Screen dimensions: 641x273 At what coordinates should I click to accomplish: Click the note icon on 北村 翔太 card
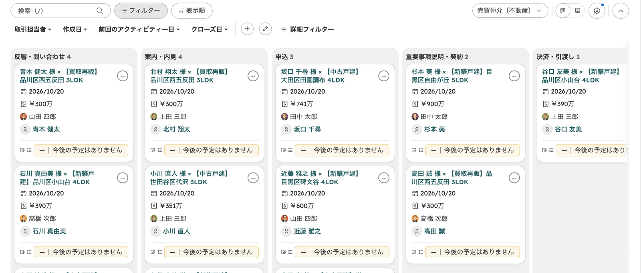coord(153,150)
